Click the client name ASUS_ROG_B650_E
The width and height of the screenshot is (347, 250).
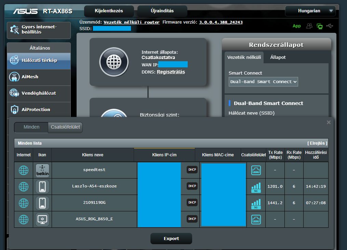[x=94, y=219]
